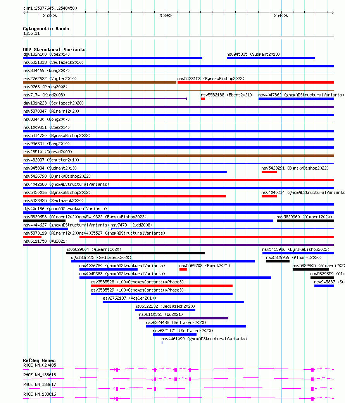Click nsv5829959 (Almarri2020) label

[294, 257]
